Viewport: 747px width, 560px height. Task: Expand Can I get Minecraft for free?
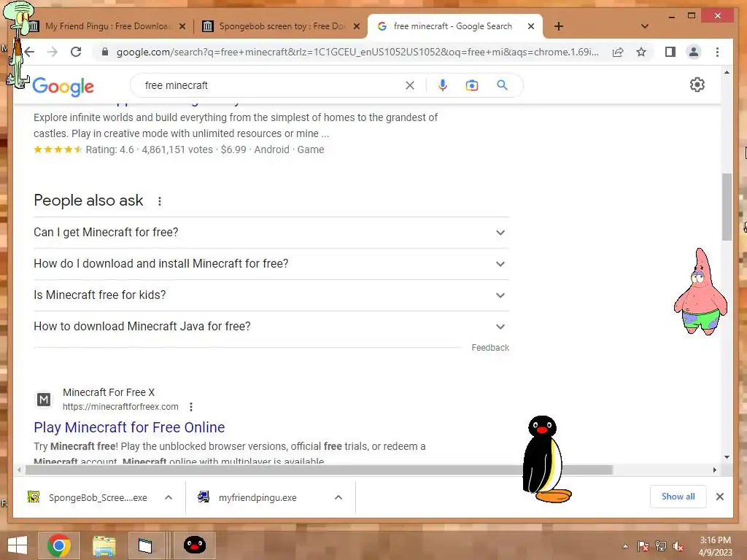click(271, 233)
